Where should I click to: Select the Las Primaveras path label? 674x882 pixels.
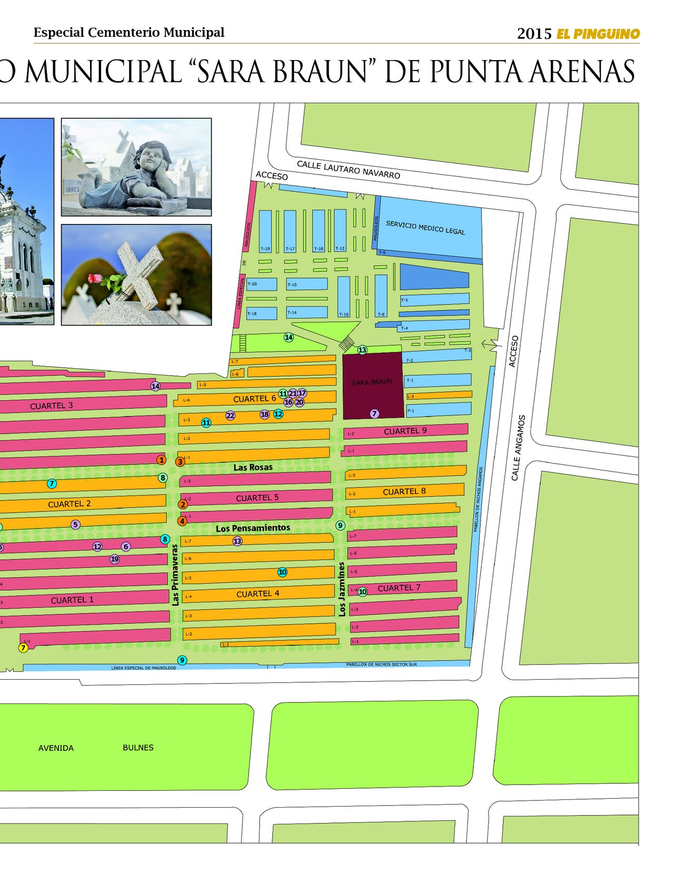point(175,575)
